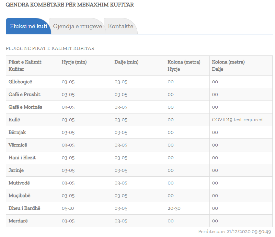Select the Bërnjak row label
Viewport: 275px width, 237px height.
coord(17,132)
